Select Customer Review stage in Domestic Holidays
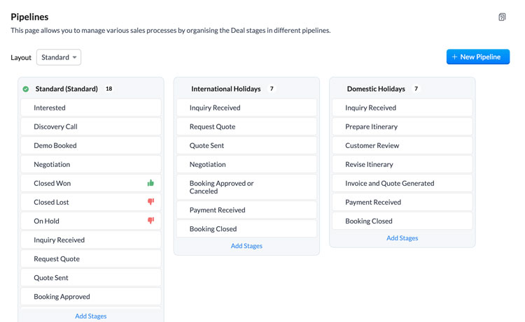The width and height of the screenshot is (525, 322). (x=402, y=146)
